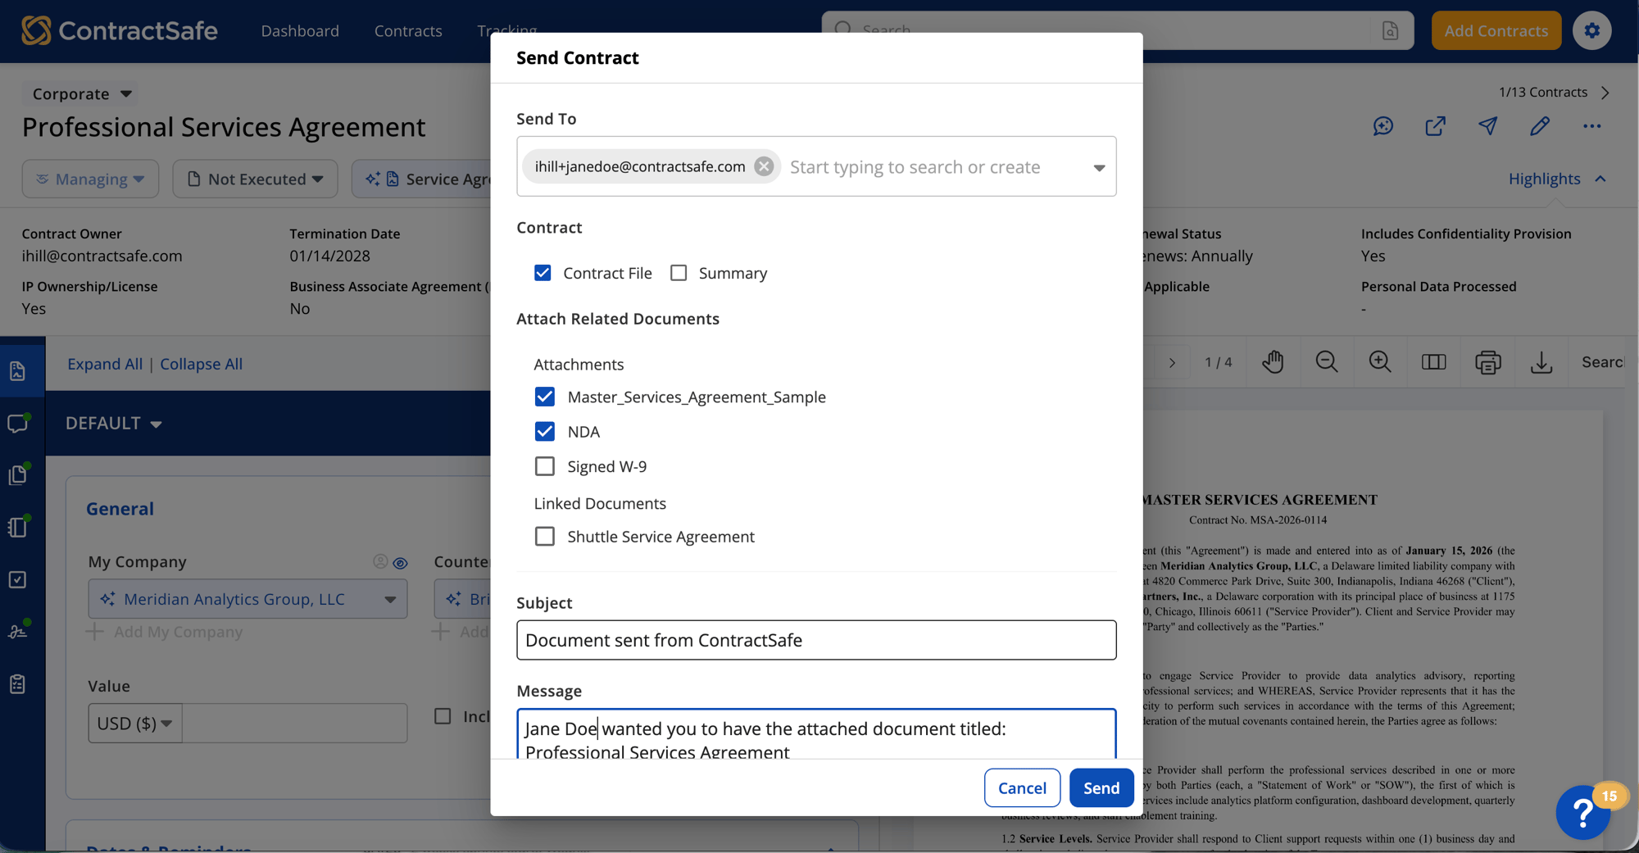The width and height of the screenshot is (1639, 853).
Task: Open the Contracts nav item
Action: click(x=408, y=31)
